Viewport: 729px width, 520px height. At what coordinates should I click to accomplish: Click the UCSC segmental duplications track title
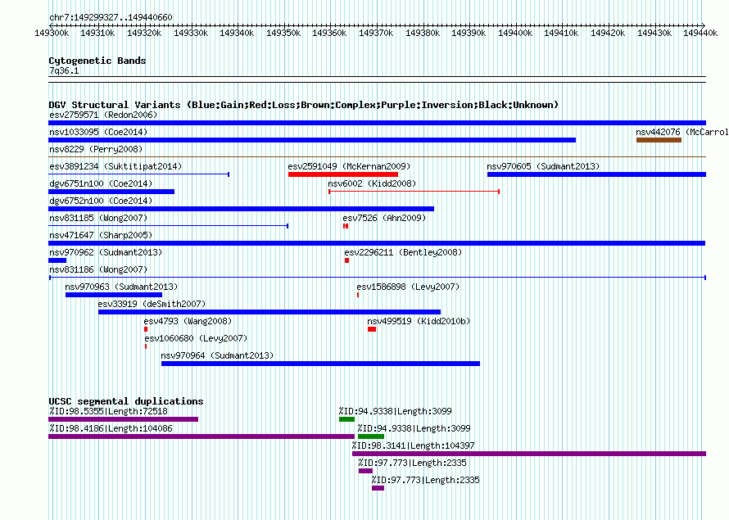(126, 401)
